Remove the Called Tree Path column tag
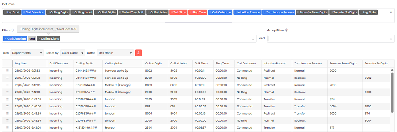This screenshot has height=132, width=397. (120, 12)
